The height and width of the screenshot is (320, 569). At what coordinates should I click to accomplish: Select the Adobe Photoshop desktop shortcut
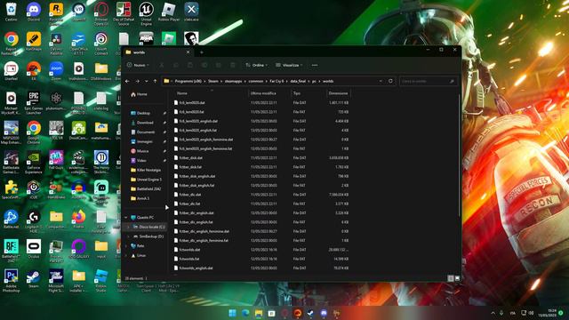tap(12, 281)
